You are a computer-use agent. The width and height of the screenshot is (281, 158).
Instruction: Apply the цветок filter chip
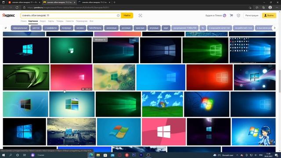coord(36,28)
